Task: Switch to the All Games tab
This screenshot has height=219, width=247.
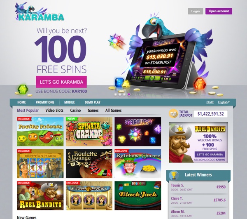Action: (114, 110)
